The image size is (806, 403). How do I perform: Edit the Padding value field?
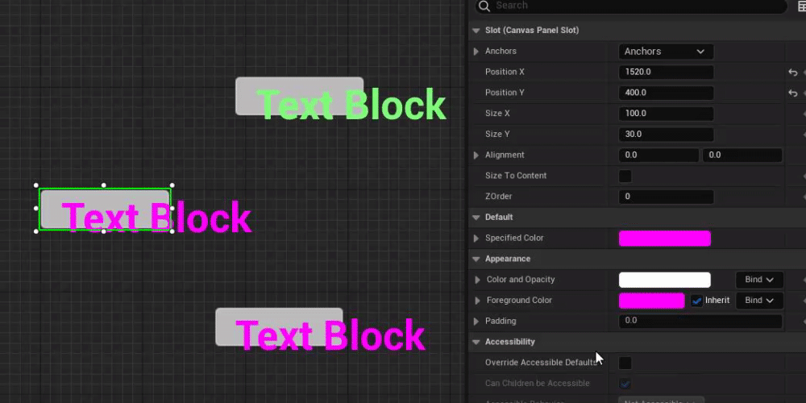[x=700, y=322]
